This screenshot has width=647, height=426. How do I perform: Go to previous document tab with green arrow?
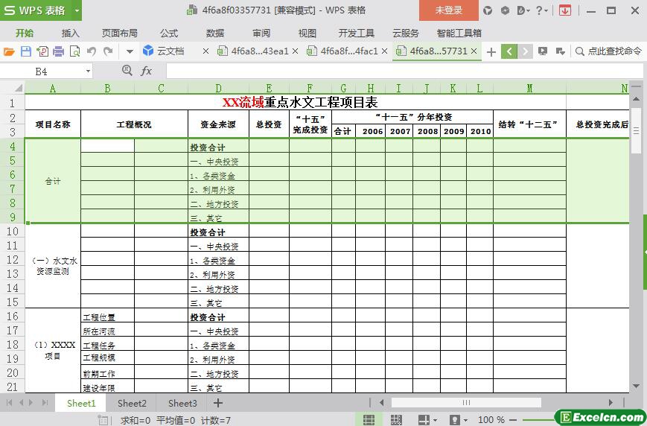[509, 51]
